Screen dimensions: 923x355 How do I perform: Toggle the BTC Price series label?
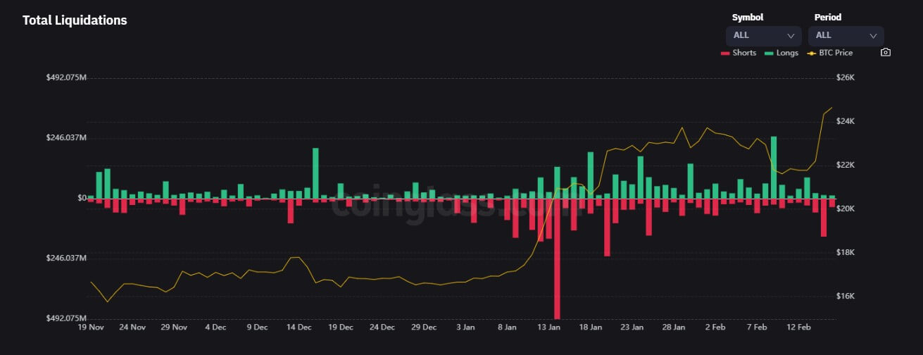836,53
